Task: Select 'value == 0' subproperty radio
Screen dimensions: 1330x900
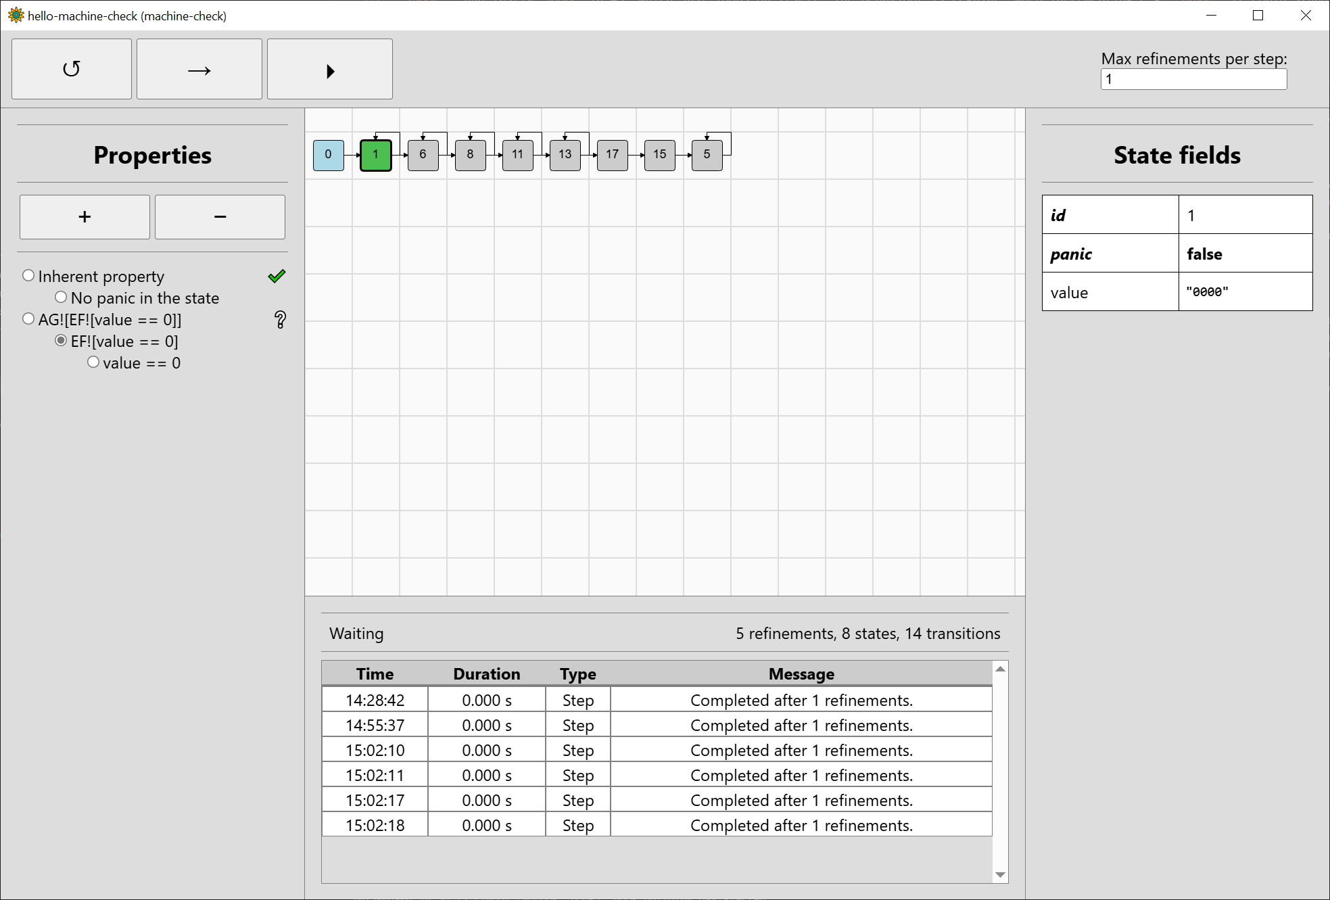Action: click(x=93, y=362)
